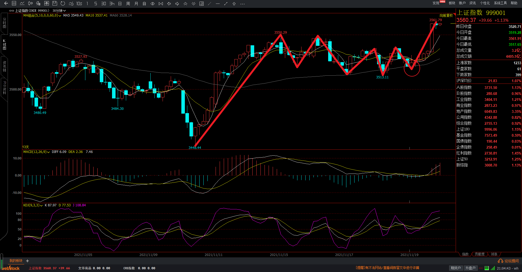Click the split panel layout icon

pos(201,4)
